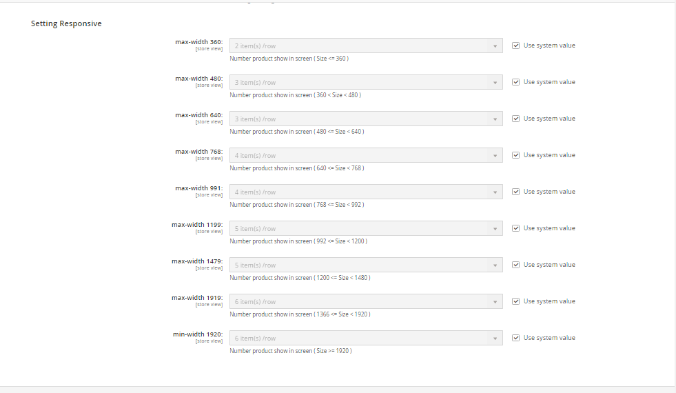Click the Setting Responsive section heading
Image resolution: width=676 pixels, height=393 pixels.
66,23
